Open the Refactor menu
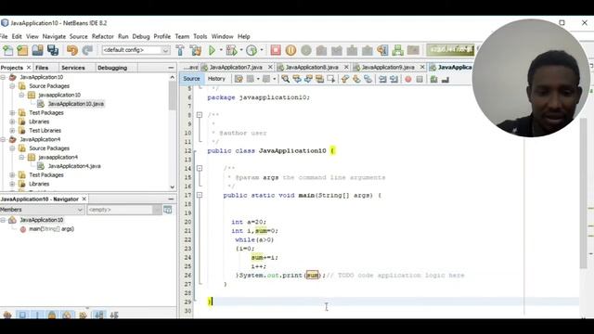594x334 pixels. coord(103,36)
